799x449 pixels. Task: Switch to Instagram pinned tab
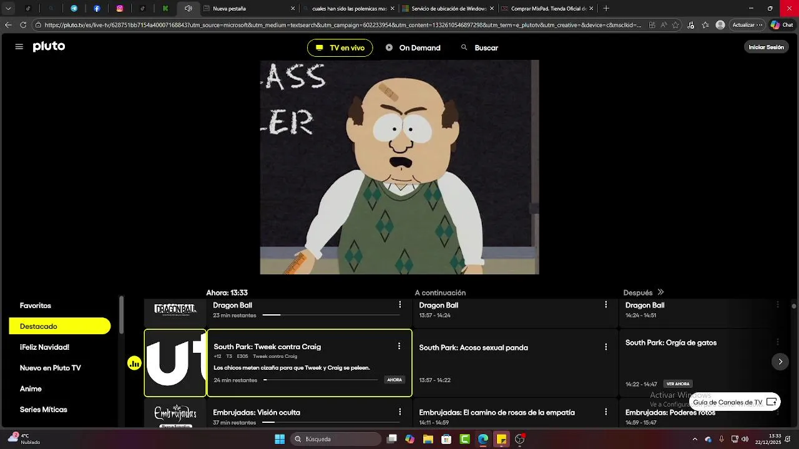pyautogui.click(x=120, y=9)
